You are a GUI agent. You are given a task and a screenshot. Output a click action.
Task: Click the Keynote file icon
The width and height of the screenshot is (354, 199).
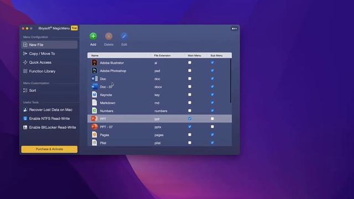coord(95,95)
